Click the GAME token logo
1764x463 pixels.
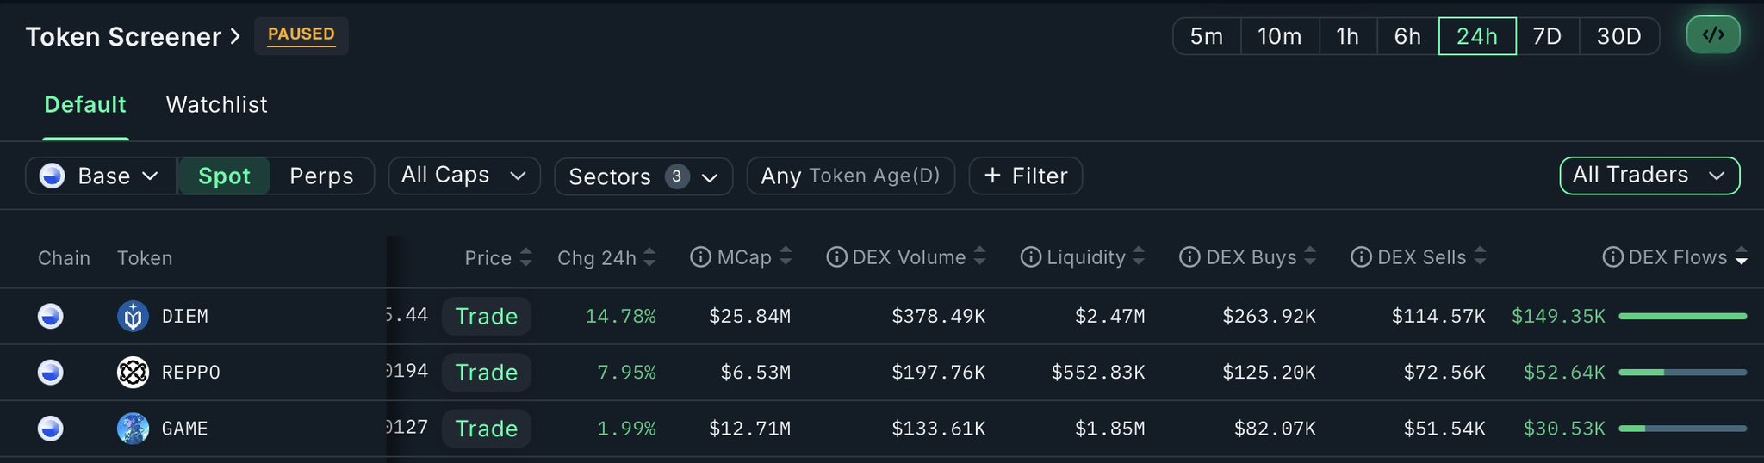pyautogui.click(x=133, y=429)
